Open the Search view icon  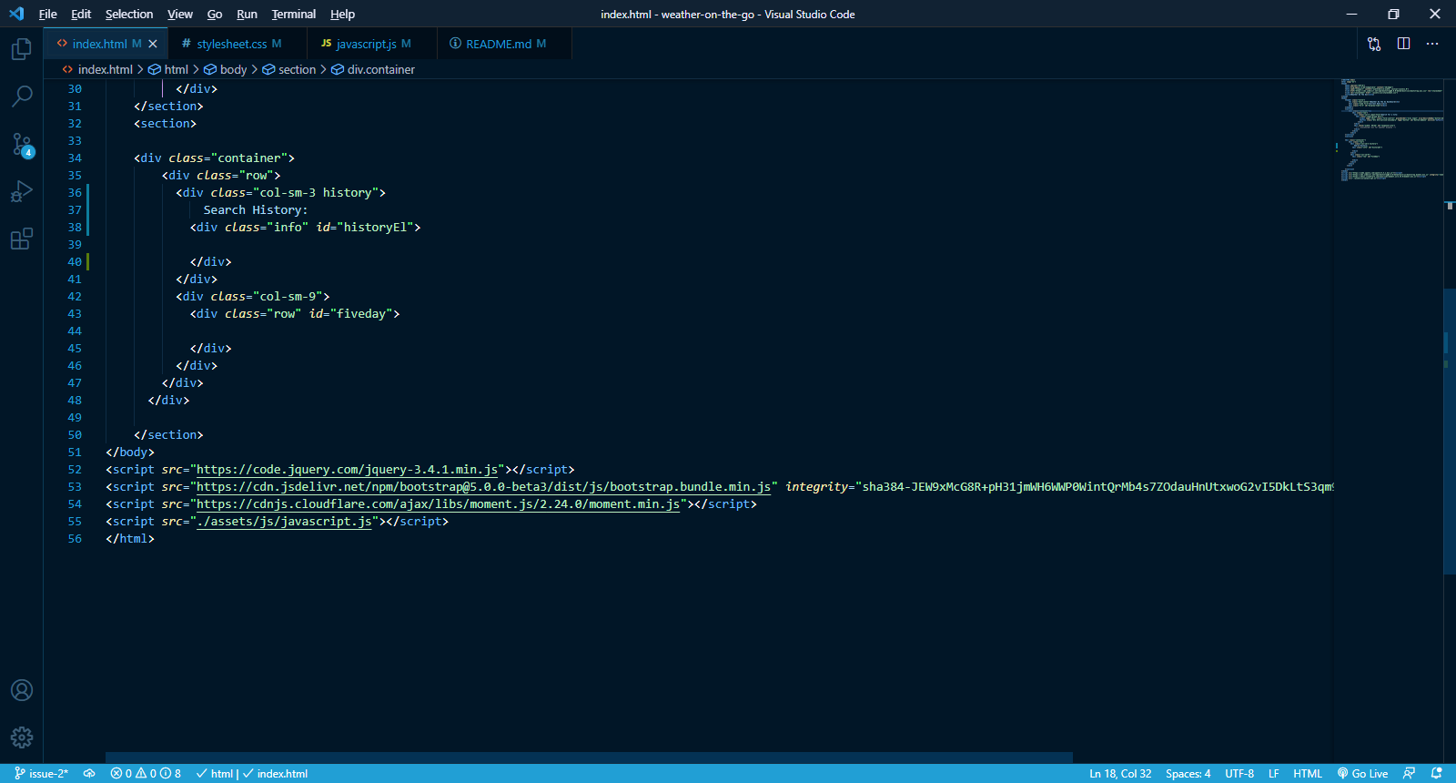point(22,96)
